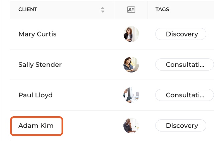
Task: Click Paul Lloyd's avatar image
Action: [131, 95]
